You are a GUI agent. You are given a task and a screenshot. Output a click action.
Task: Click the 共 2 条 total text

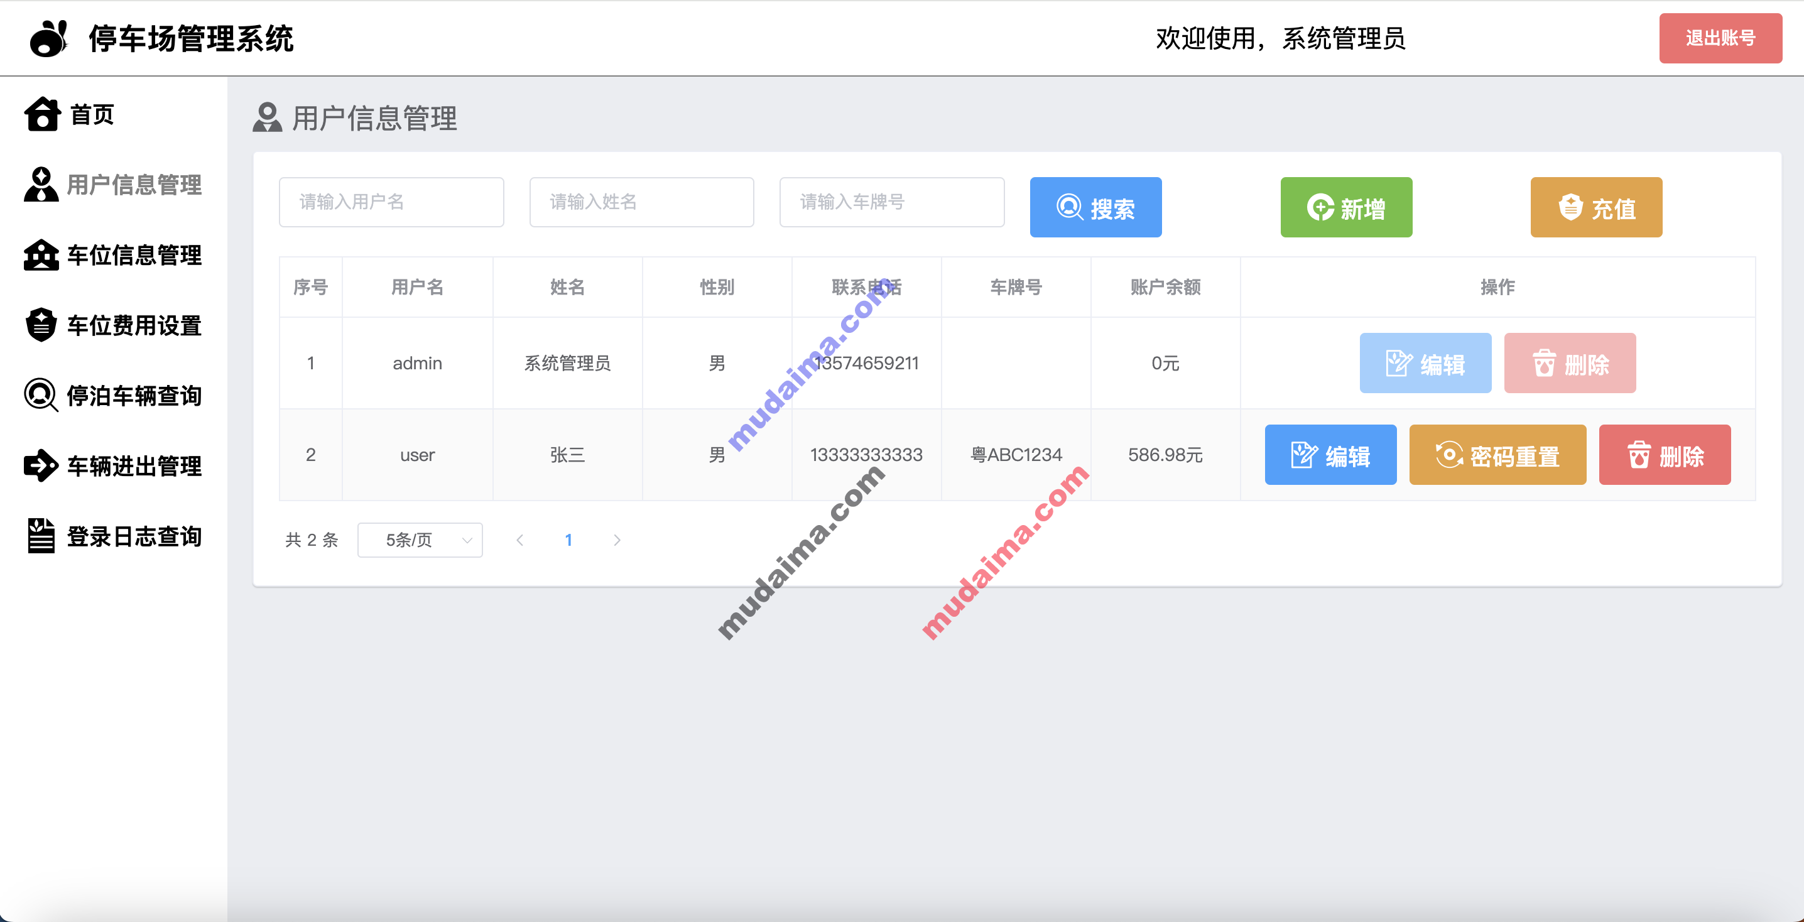(312, 540)
